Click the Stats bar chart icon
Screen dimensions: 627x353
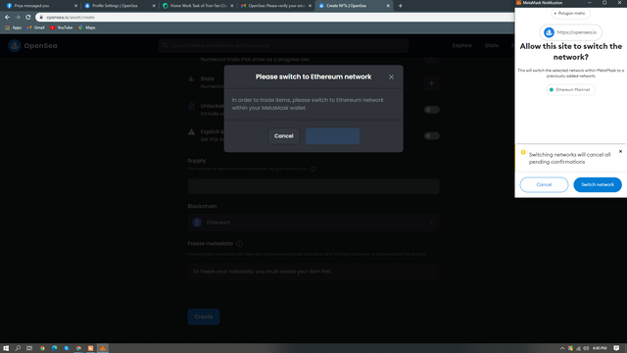click(x=192, y=78)
